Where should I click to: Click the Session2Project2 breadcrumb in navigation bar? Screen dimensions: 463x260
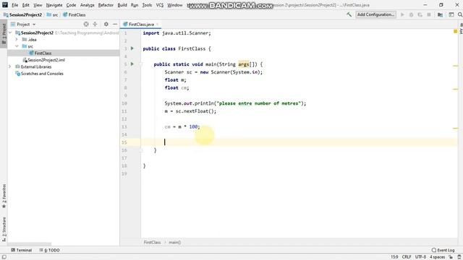[22, 14]
